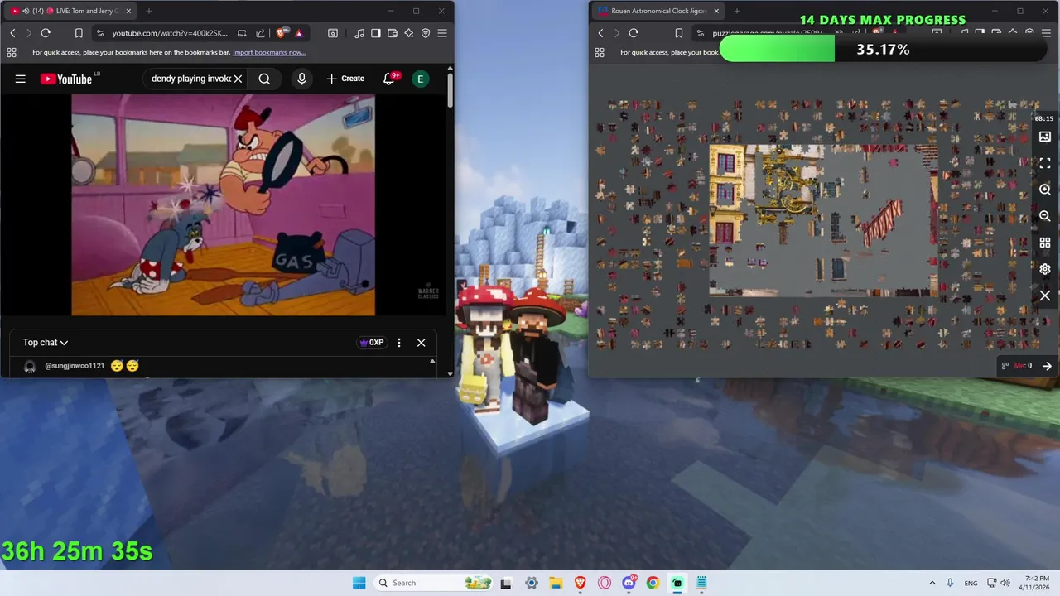Click live chat scroll-up arrow
1060x596 pixels.
click(431, 362)
